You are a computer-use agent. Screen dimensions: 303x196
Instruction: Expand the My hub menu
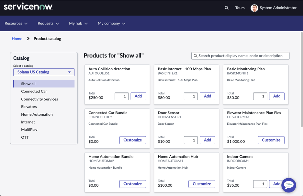point(78,23)
